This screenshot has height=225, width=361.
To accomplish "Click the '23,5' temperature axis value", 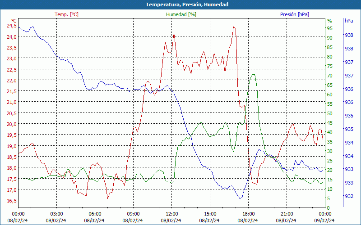I will pyautogui.click(x=12, y=48).
